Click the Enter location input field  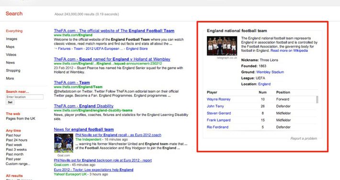pyautogui.click(x=24, y=97)
